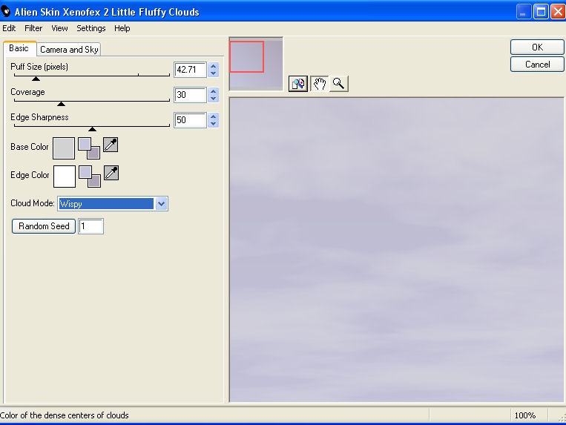Click the preview toggle icon

pyautogui.click(x=297, y=84)
